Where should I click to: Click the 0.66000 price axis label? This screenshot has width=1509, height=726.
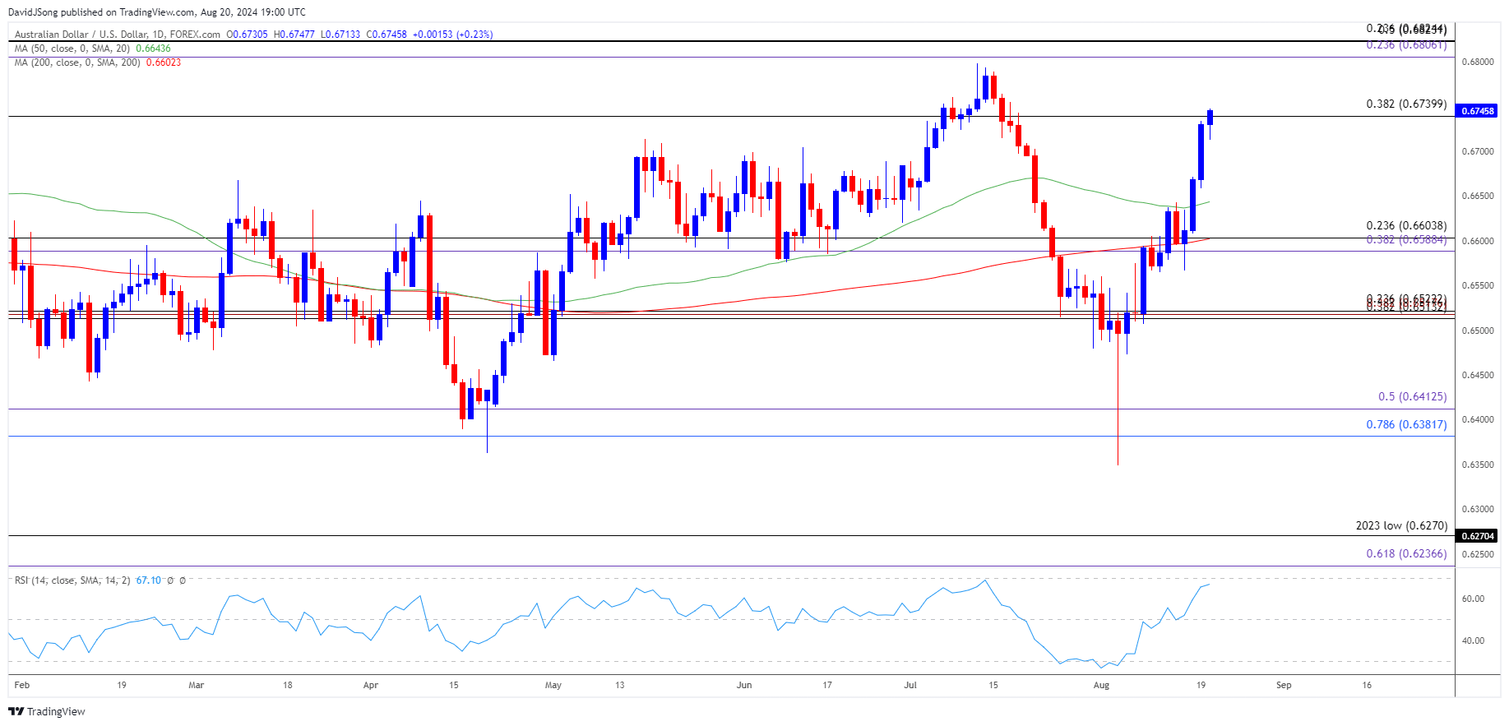tap(1478, 242)
